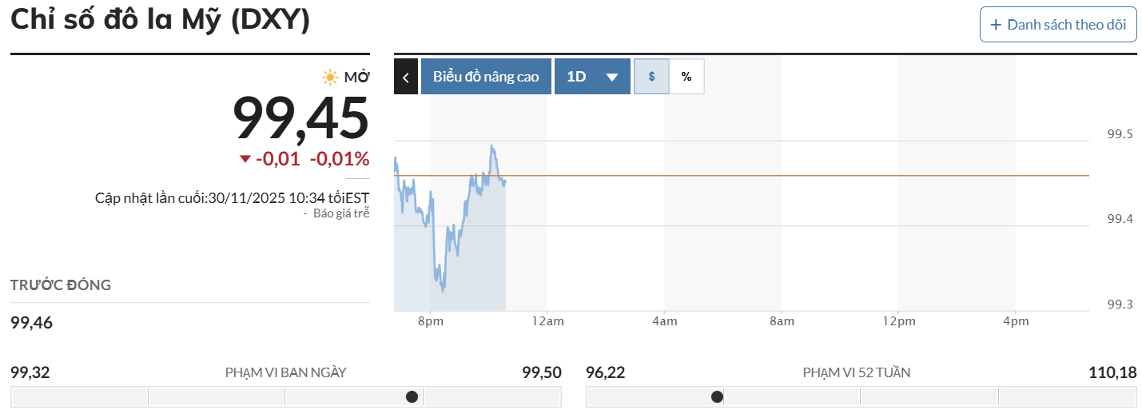This screenshot has height=414, width=1142.
Task: Click the plus icon in Danh sách theo dõi
Action: click(996, 25)
